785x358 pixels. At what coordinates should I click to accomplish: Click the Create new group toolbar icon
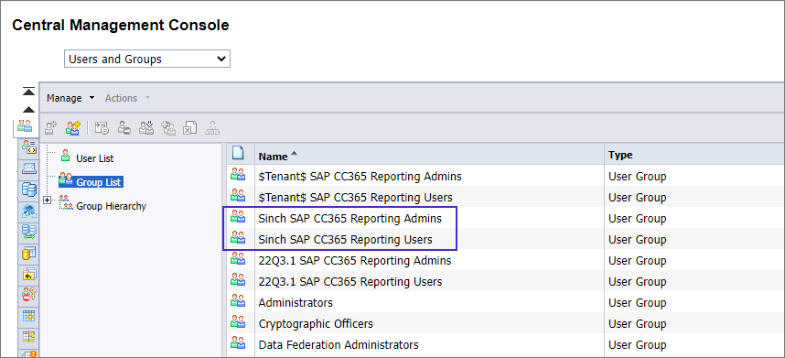coord(72,127)
